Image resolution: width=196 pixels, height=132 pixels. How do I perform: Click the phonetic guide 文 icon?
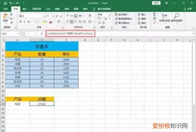click(x=58, y=22)
